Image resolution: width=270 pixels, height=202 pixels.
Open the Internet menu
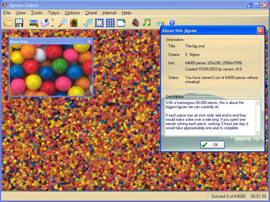tap(109, 13)
